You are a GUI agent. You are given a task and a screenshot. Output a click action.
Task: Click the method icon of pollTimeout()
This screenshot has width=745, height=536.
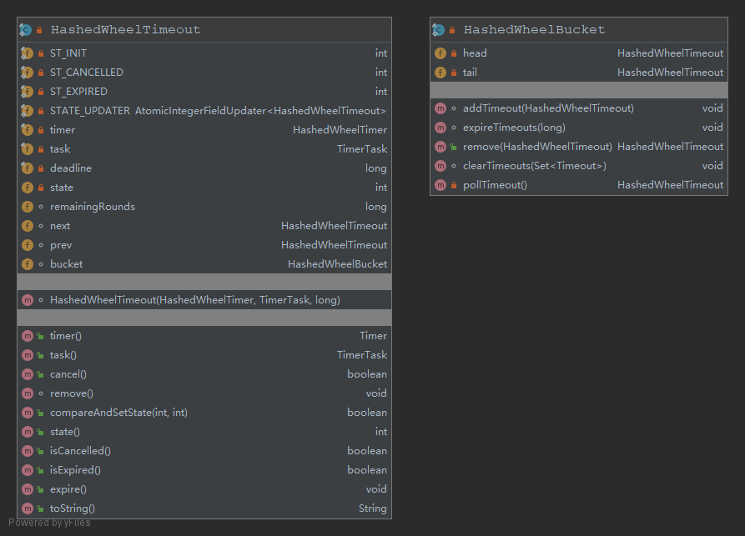(x=440, y=185)
